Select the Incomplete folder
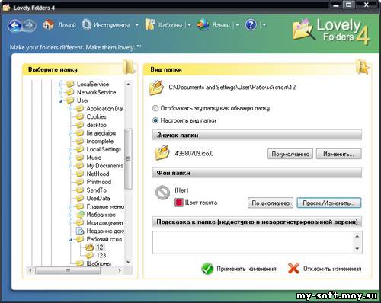 pyautogui.click(x=100, y=141)
